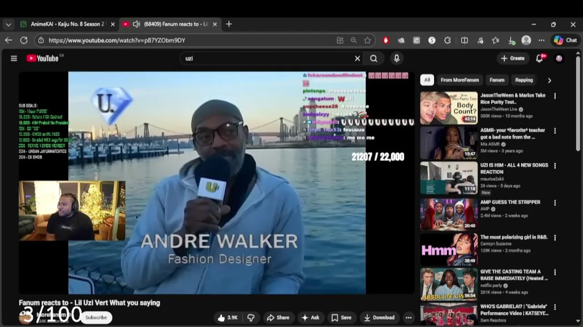Screen dimensions: 583x327
Task: Select the 'All' filter chip
Action: pyautogui.click(x=427, y=80)
